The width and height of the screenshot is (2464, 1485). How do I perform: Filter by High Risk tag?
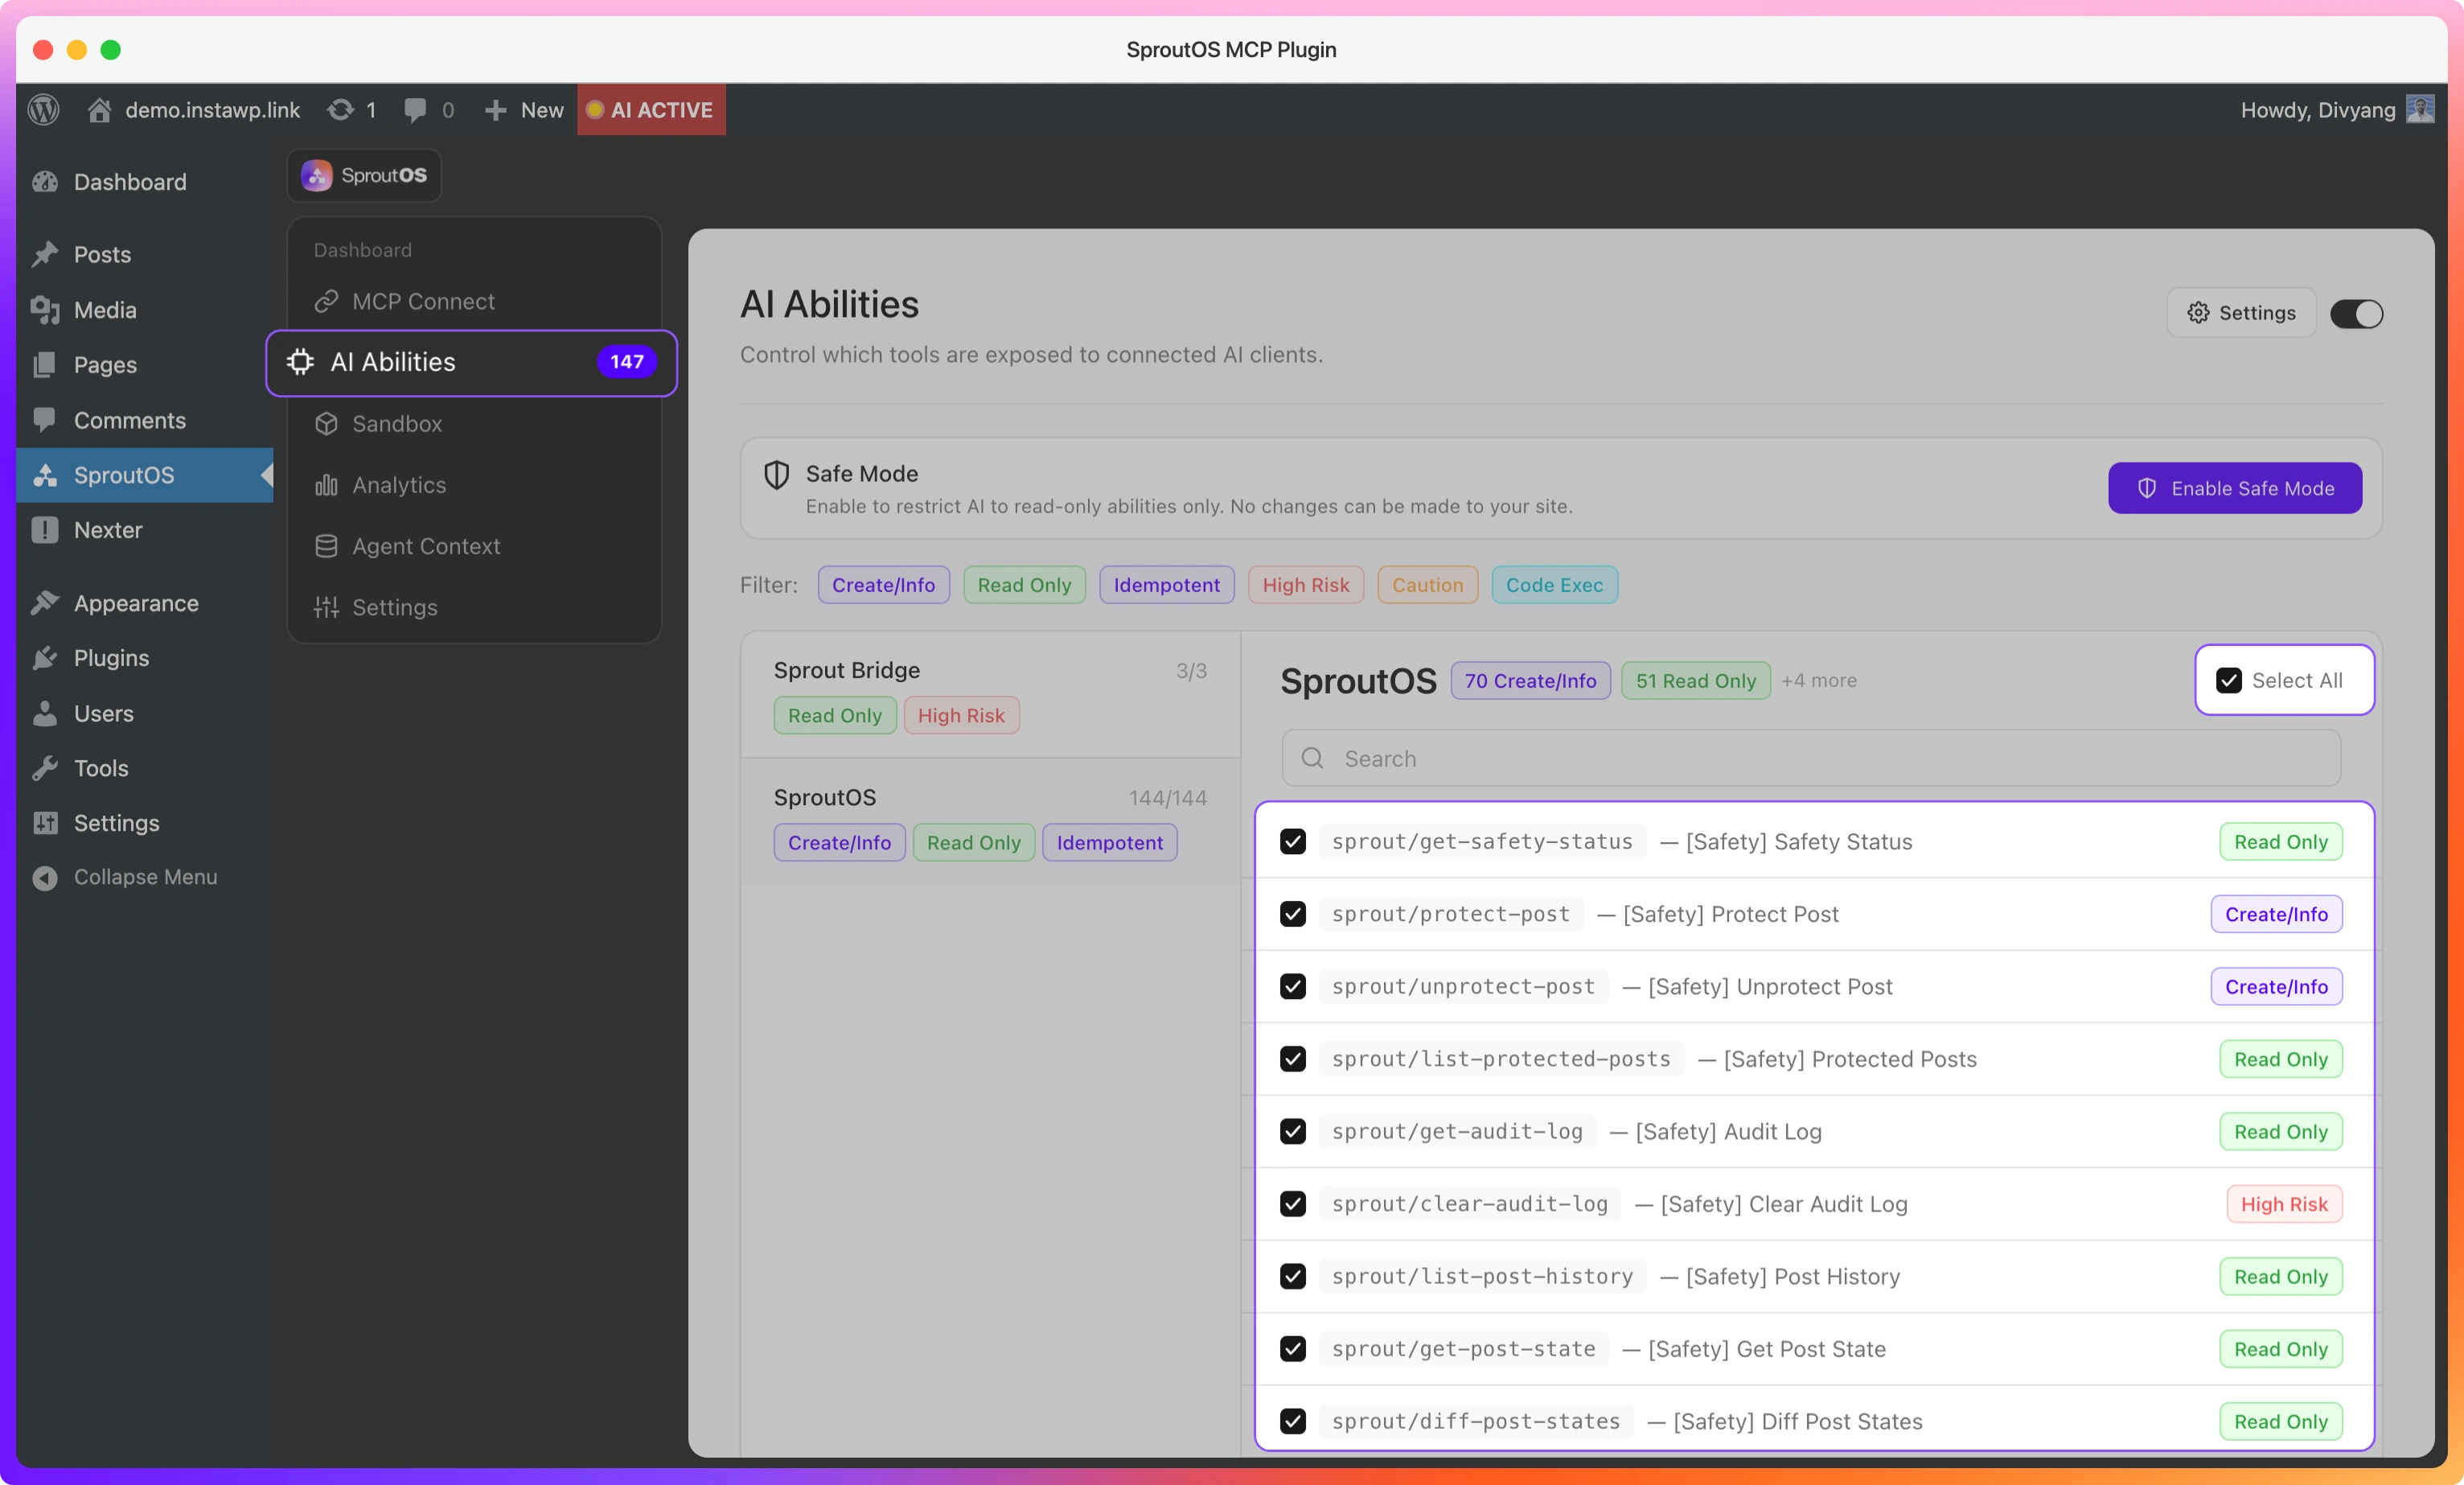(x=1306, y=585)
